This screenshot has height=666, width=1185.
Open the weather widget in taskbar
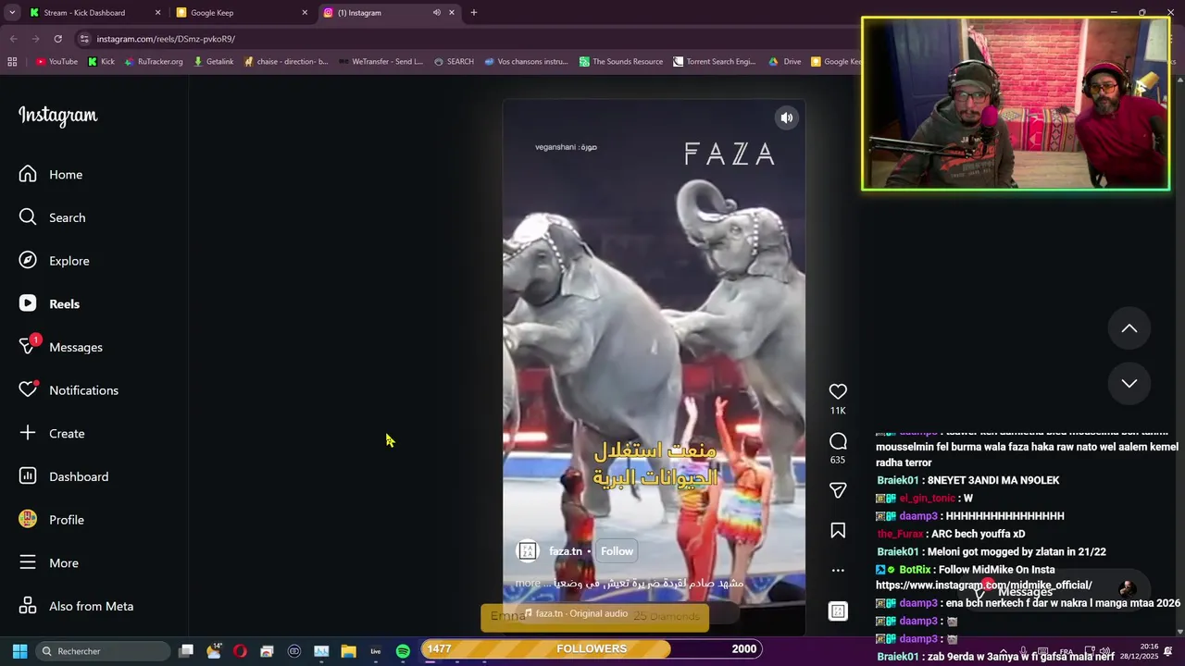point(214,651)
